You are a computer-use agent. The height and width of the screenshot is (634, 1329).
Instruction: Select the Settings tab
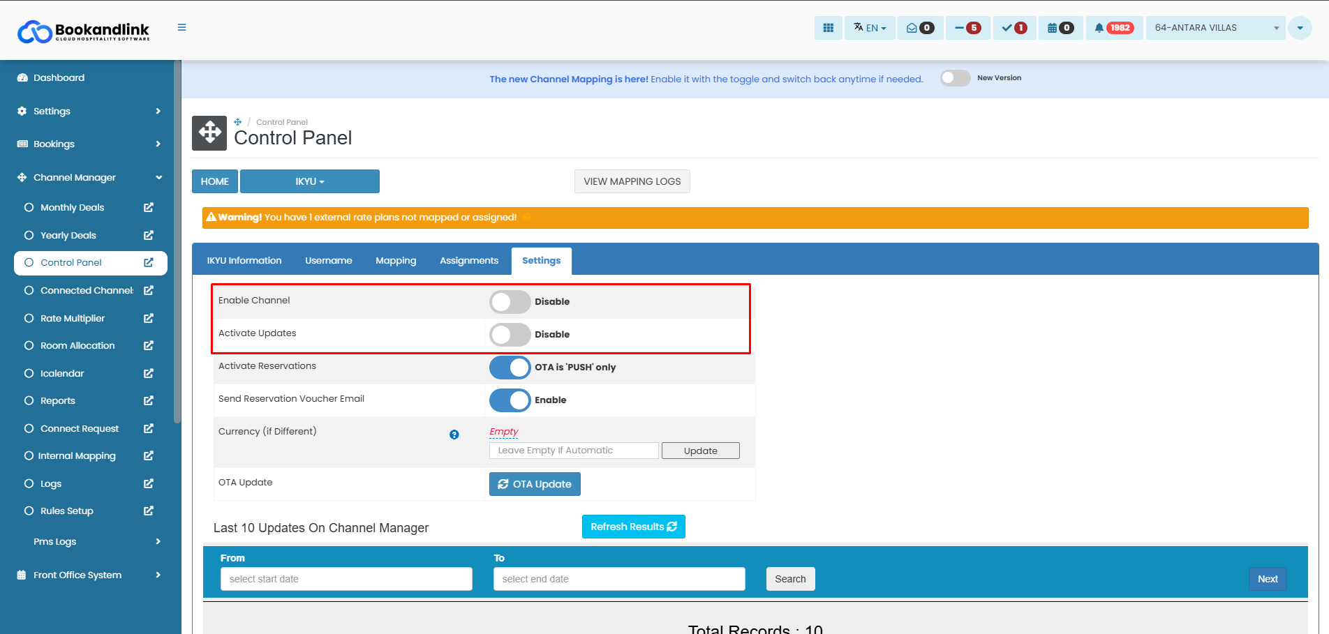pyautogui.click(x=542, y=261)
